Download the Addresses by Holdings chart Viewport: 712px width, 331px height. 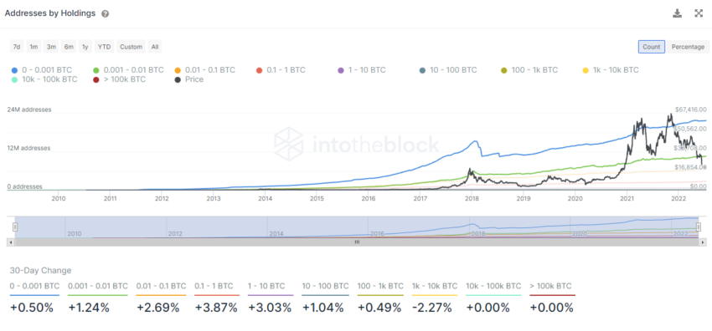(677, 13)
